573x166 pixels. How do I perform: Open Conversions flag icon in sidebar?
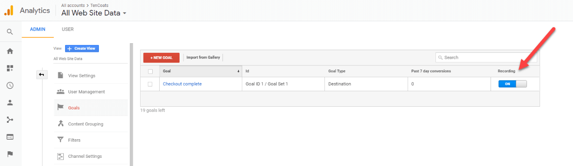tap(10, 154)
